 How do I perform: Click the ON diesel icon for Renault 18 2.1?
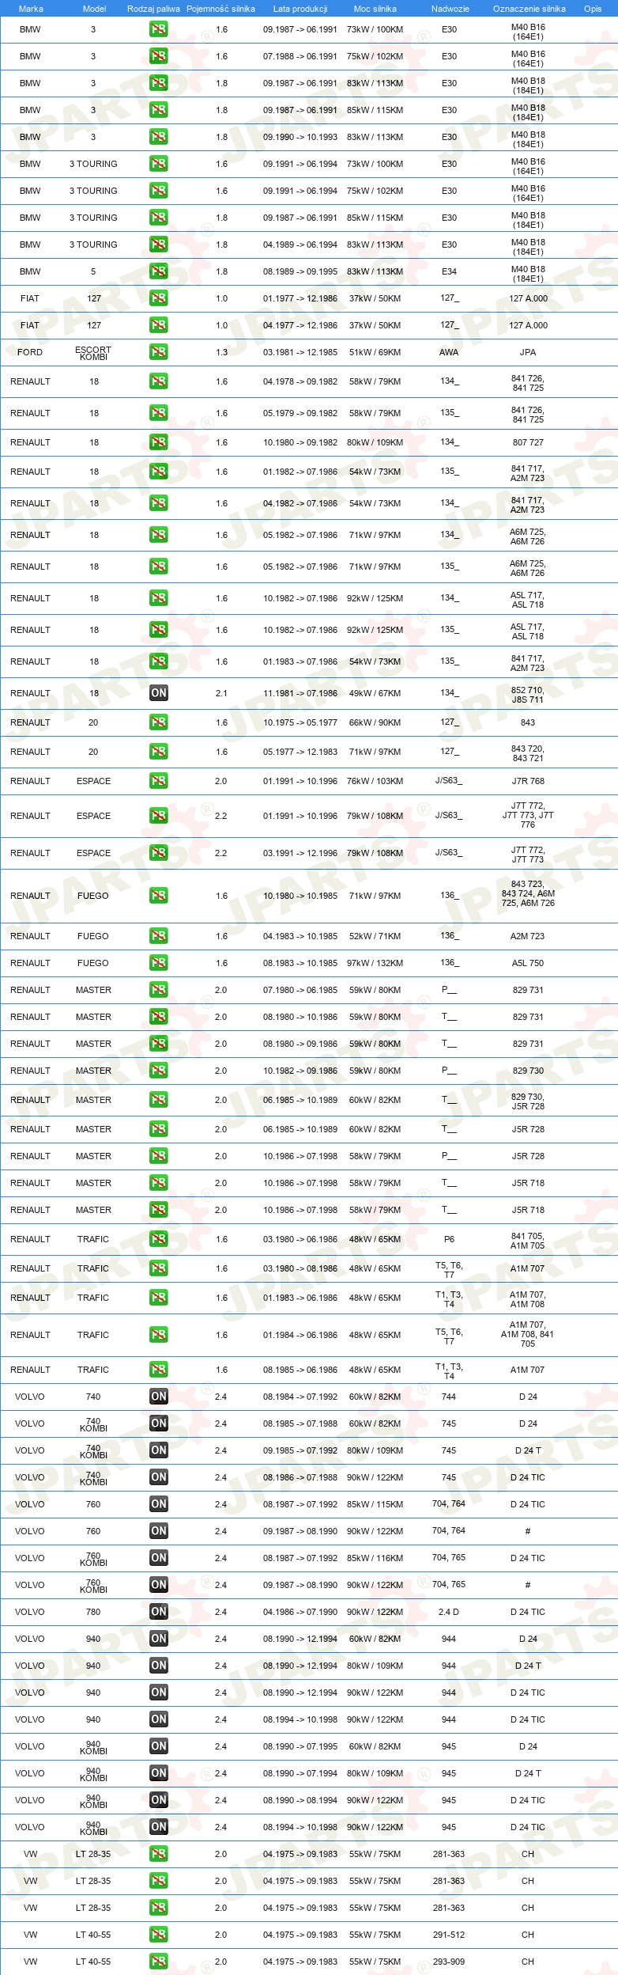(x=158, y=693)
